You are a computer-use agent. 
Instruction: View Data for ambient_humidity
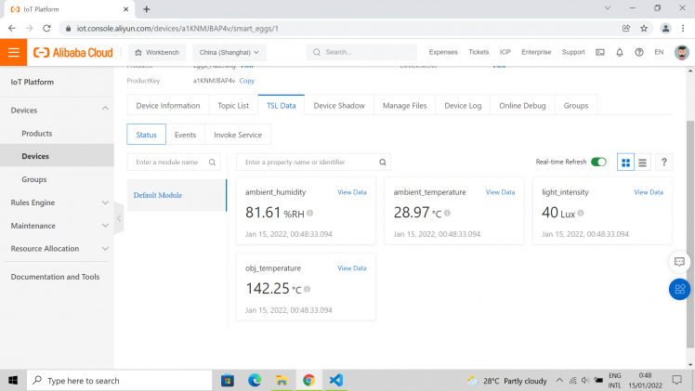[351, 192]
